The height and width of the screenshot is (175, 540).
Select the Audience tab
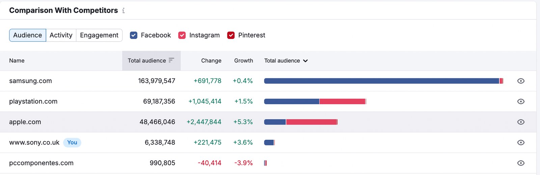pos(28,35)
